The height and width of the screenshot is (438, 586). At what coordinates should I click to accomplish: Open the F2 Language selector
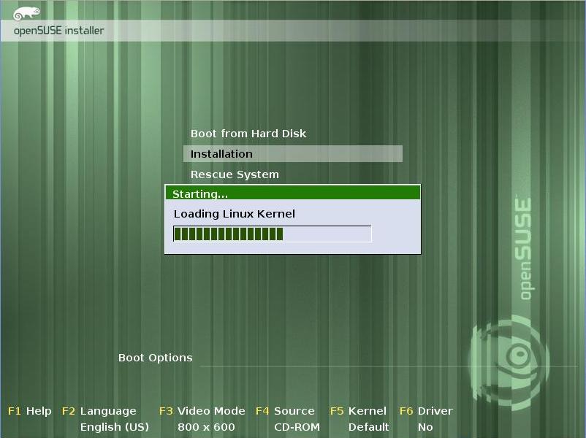click(x=99, y=411)
